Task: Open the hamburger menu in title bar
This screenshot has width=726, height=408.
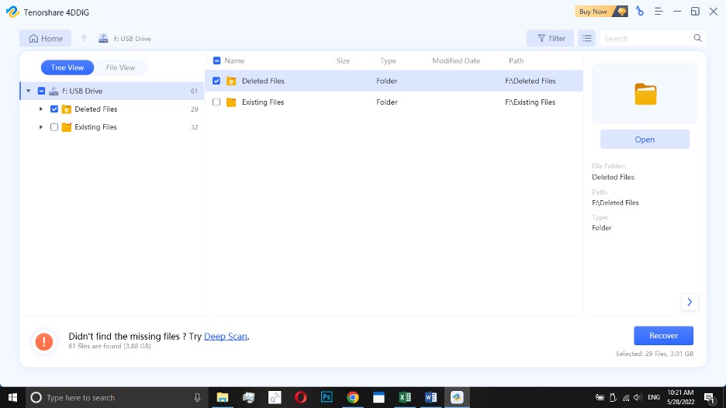Action: 659,12
